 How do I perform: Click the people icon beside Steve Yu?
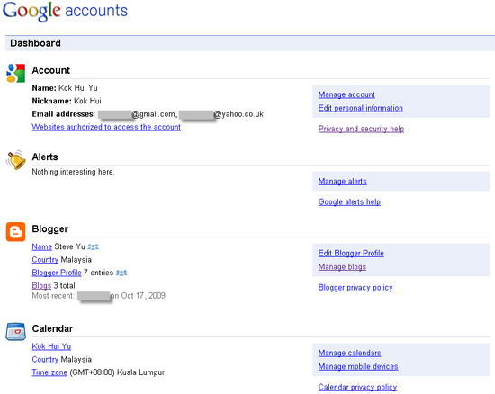coord(93,246)
